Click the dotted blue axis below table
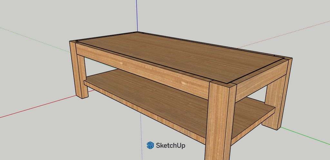 141,135
